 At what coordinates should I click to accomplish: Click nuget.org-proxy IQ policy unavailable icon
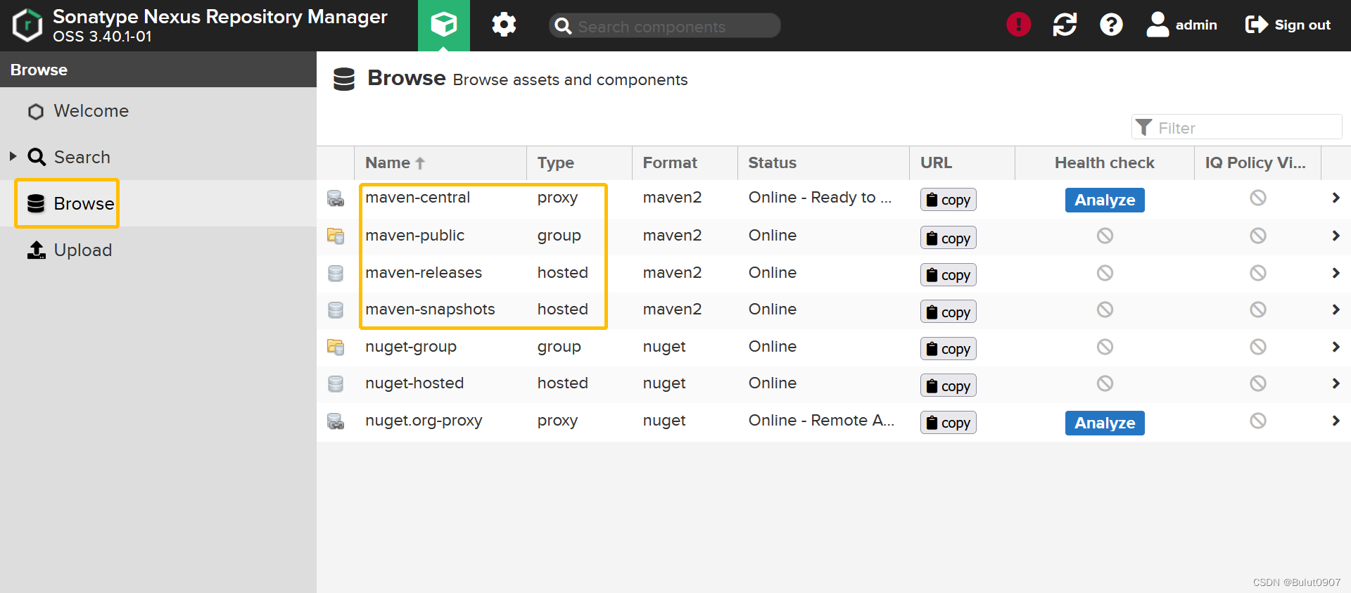tap(1258, 421)
